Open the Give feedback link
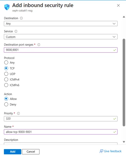This screenshot has height=160, width=126. 113,151
